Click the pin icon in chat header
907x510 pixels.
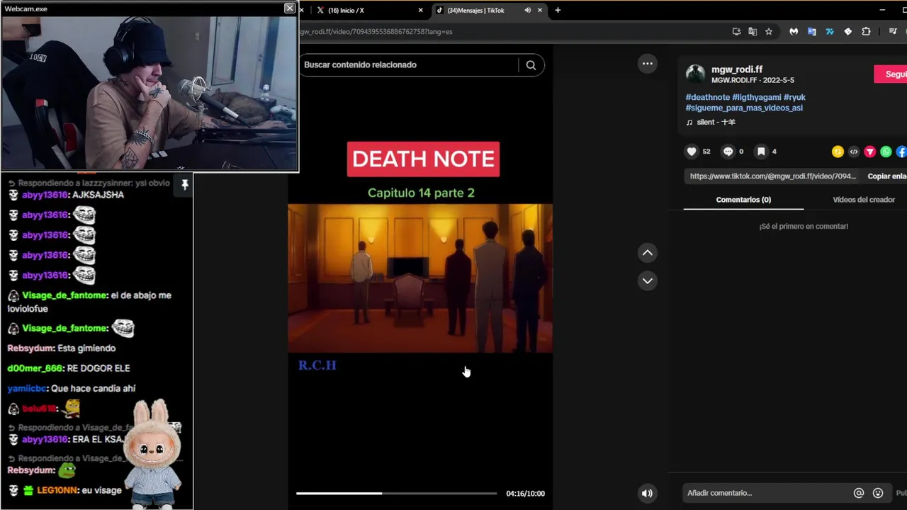(185, 185)
